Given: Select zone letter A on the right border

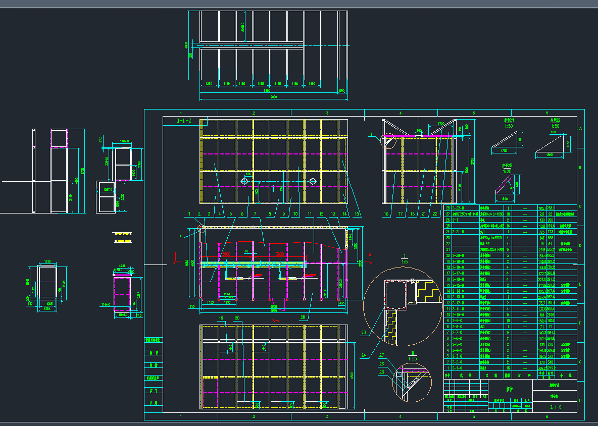Looking at the screenshot, I should pyautogui.click(x=580, y=129).
